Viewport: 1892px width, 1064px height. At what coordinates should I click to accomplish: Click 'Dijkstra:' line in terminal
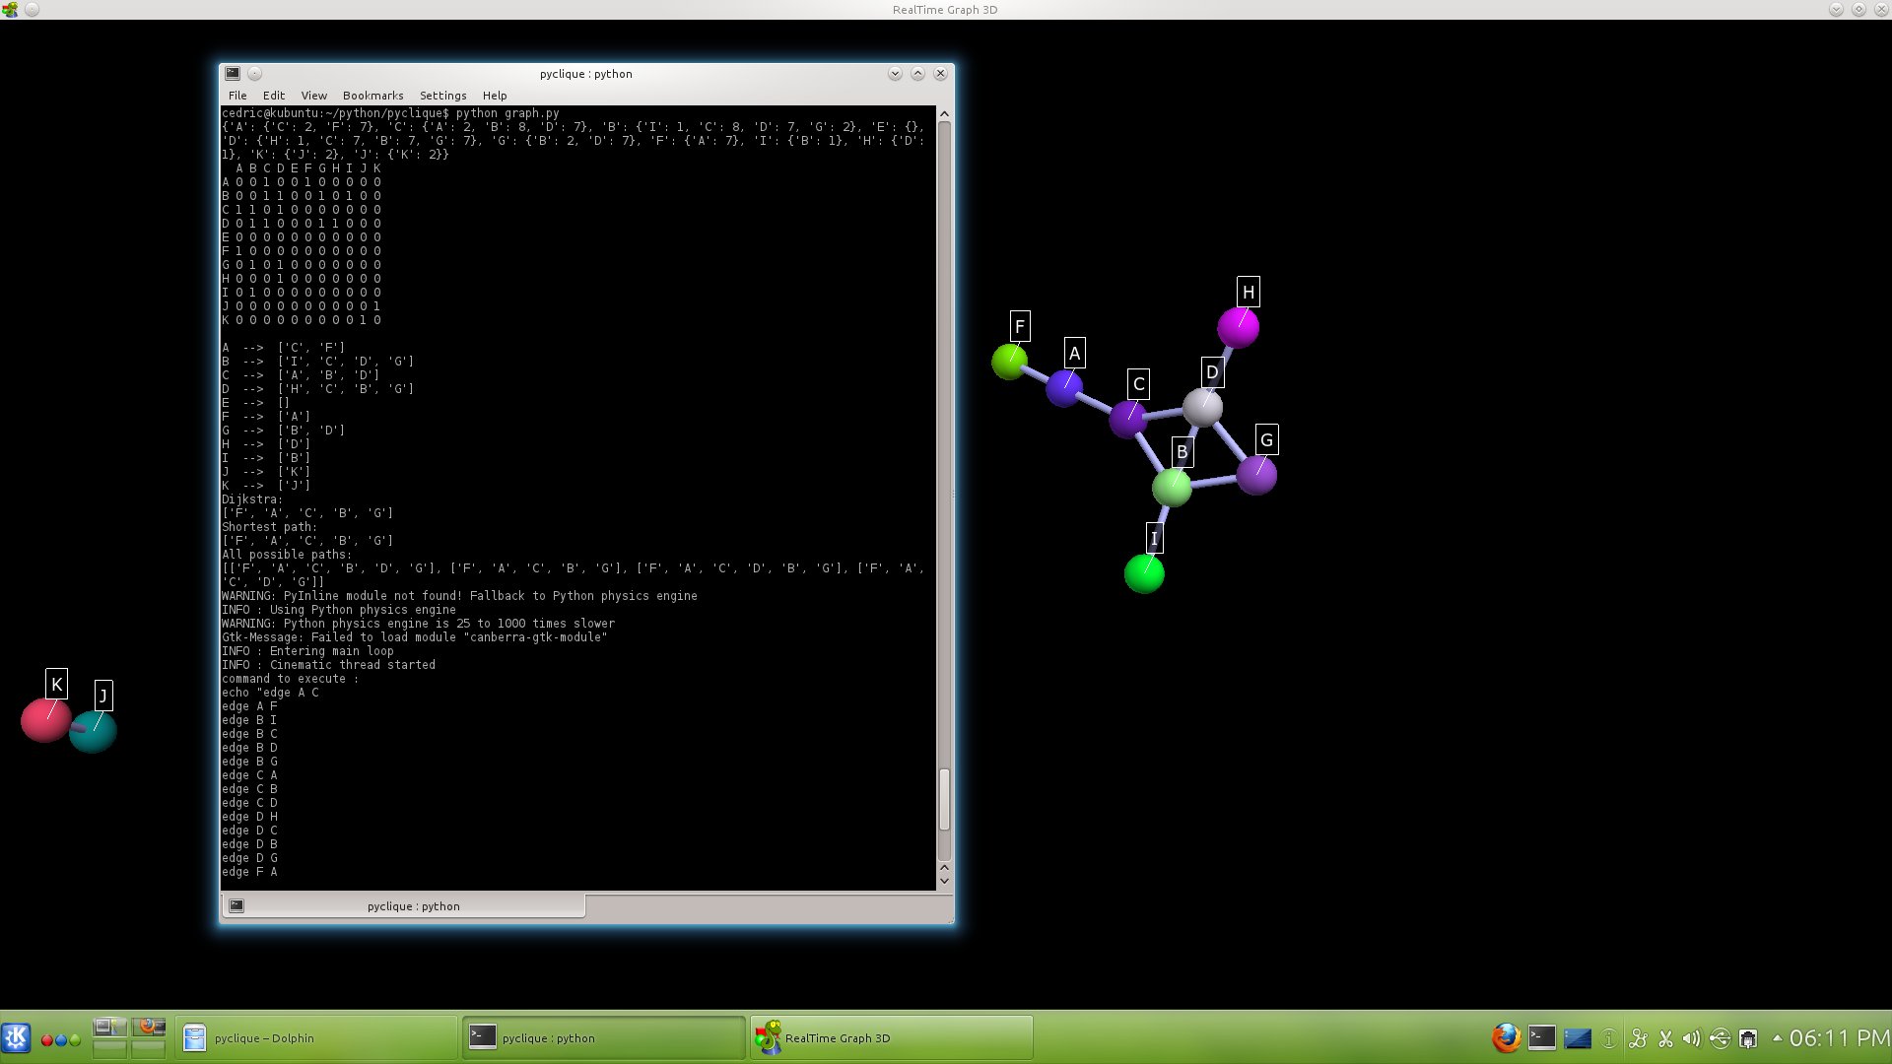pyautogui.click(x=251, y=499)
